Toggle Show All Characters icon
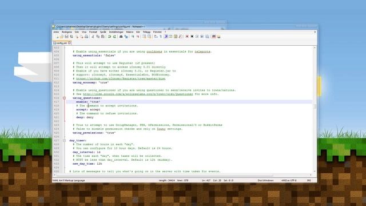Viewport: 366px width, 206px height. [161, 37]
